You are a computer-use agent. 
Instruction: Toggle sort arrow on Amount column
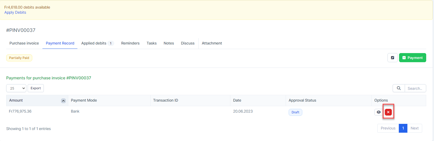63,101
